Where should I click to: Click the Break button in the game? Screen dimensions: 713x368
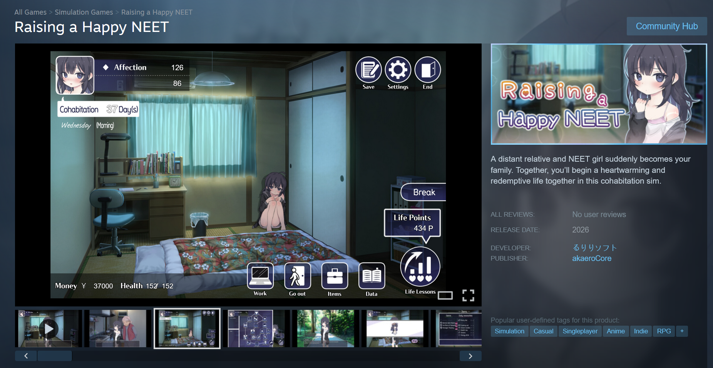click(x=423, y=192)
